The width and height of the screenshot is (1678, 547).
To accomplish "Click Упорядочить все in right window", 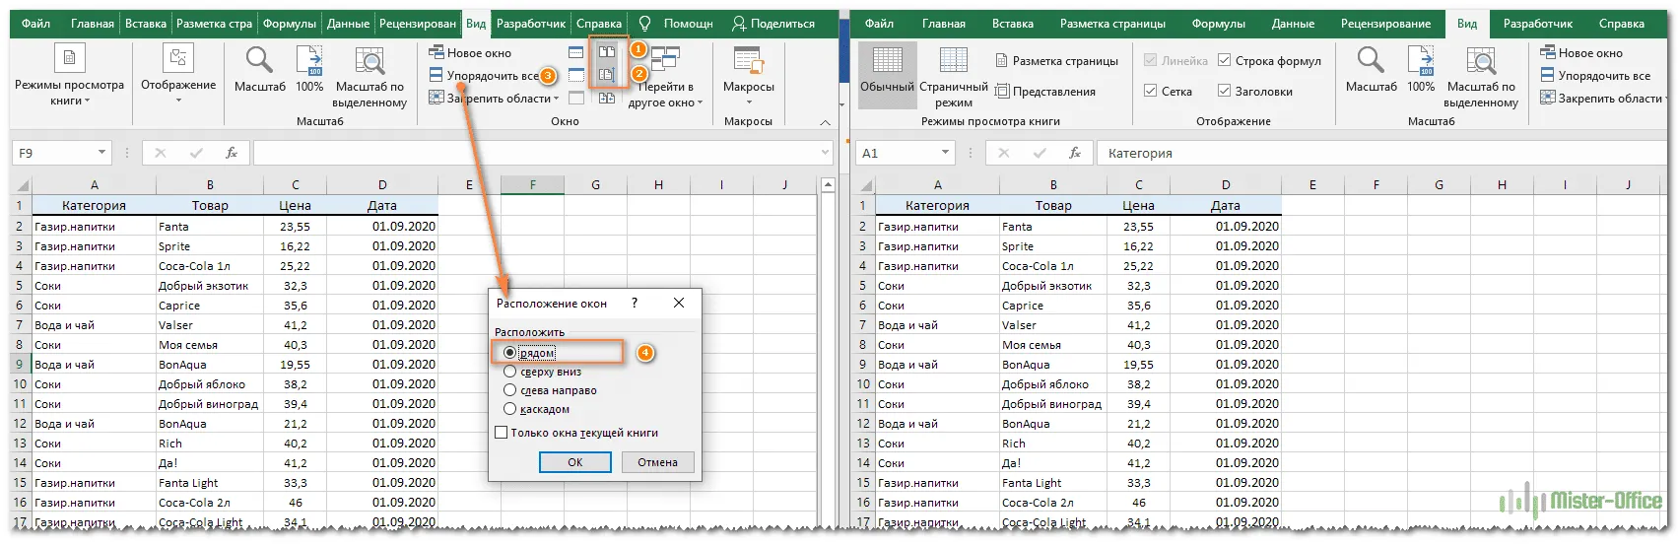I will (1595, 76).
